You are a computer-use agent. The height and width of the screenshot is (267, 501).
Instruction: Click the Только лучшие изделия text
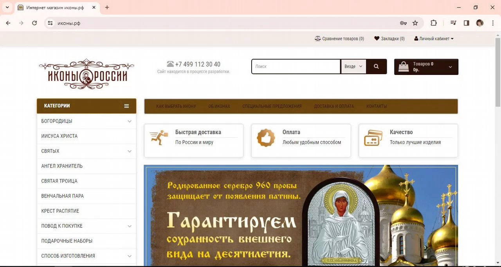[x=415, y=142]
